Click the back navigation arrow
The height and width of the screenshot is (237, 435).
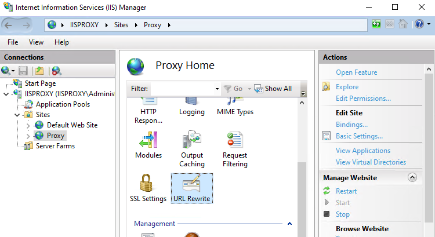click(x=8, y=25)
